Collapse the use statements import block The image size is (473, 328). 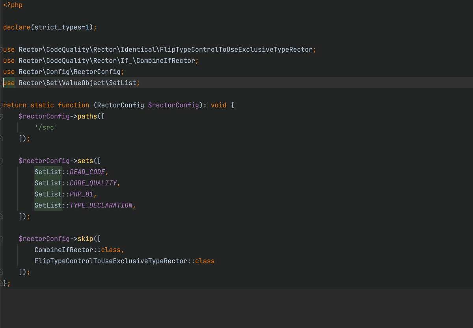tap(2, 49)
